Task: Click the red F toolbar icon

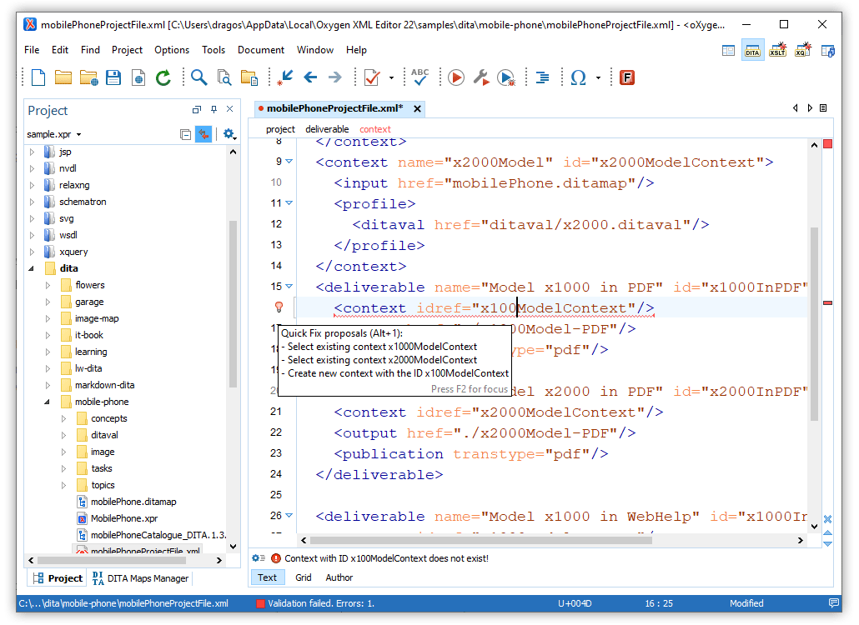Action: [x=626, y=77]
